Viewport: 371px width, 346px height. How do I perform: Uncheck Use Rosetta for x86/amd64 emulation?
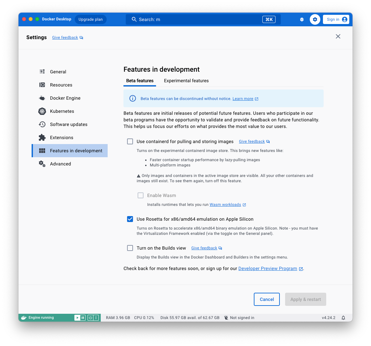130,219
